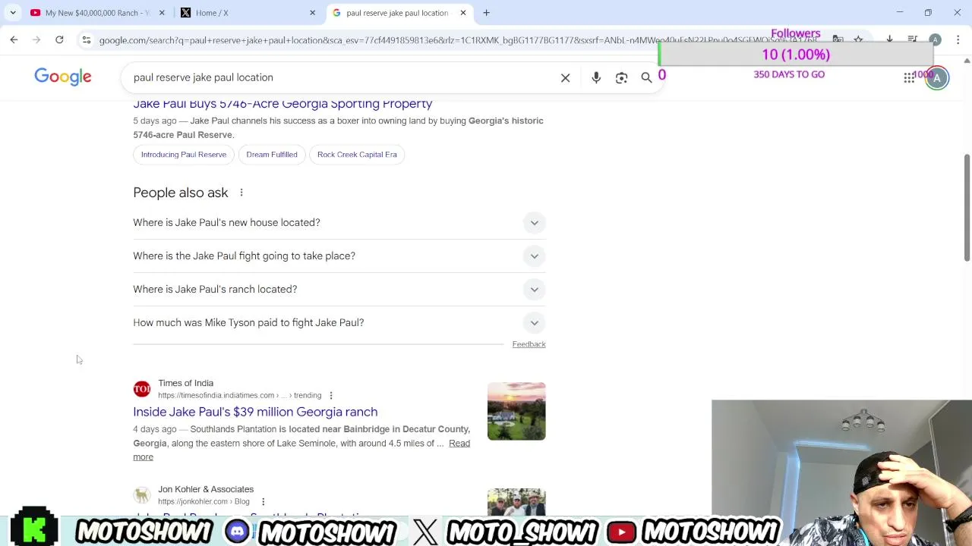
Task: Open Jon Kohler result options dots
Action: pyautogui.click(x=263, y=501)
